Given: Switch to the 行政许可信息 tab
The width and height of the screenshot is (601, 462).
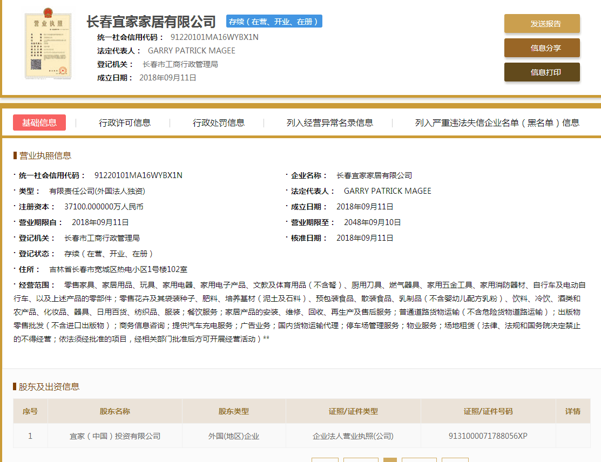Looking at the screenshot, I should point(125,123).
